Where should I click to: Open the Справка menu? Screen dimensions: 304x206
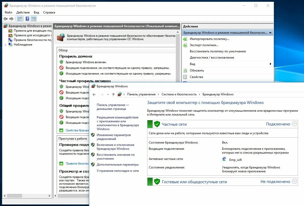click(49, 12)
